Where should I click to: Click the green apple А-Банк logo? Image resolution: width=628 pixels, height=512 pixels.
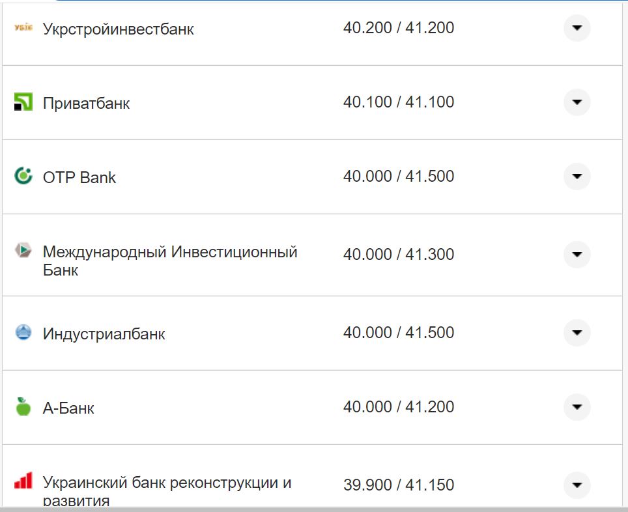(22, 407)
